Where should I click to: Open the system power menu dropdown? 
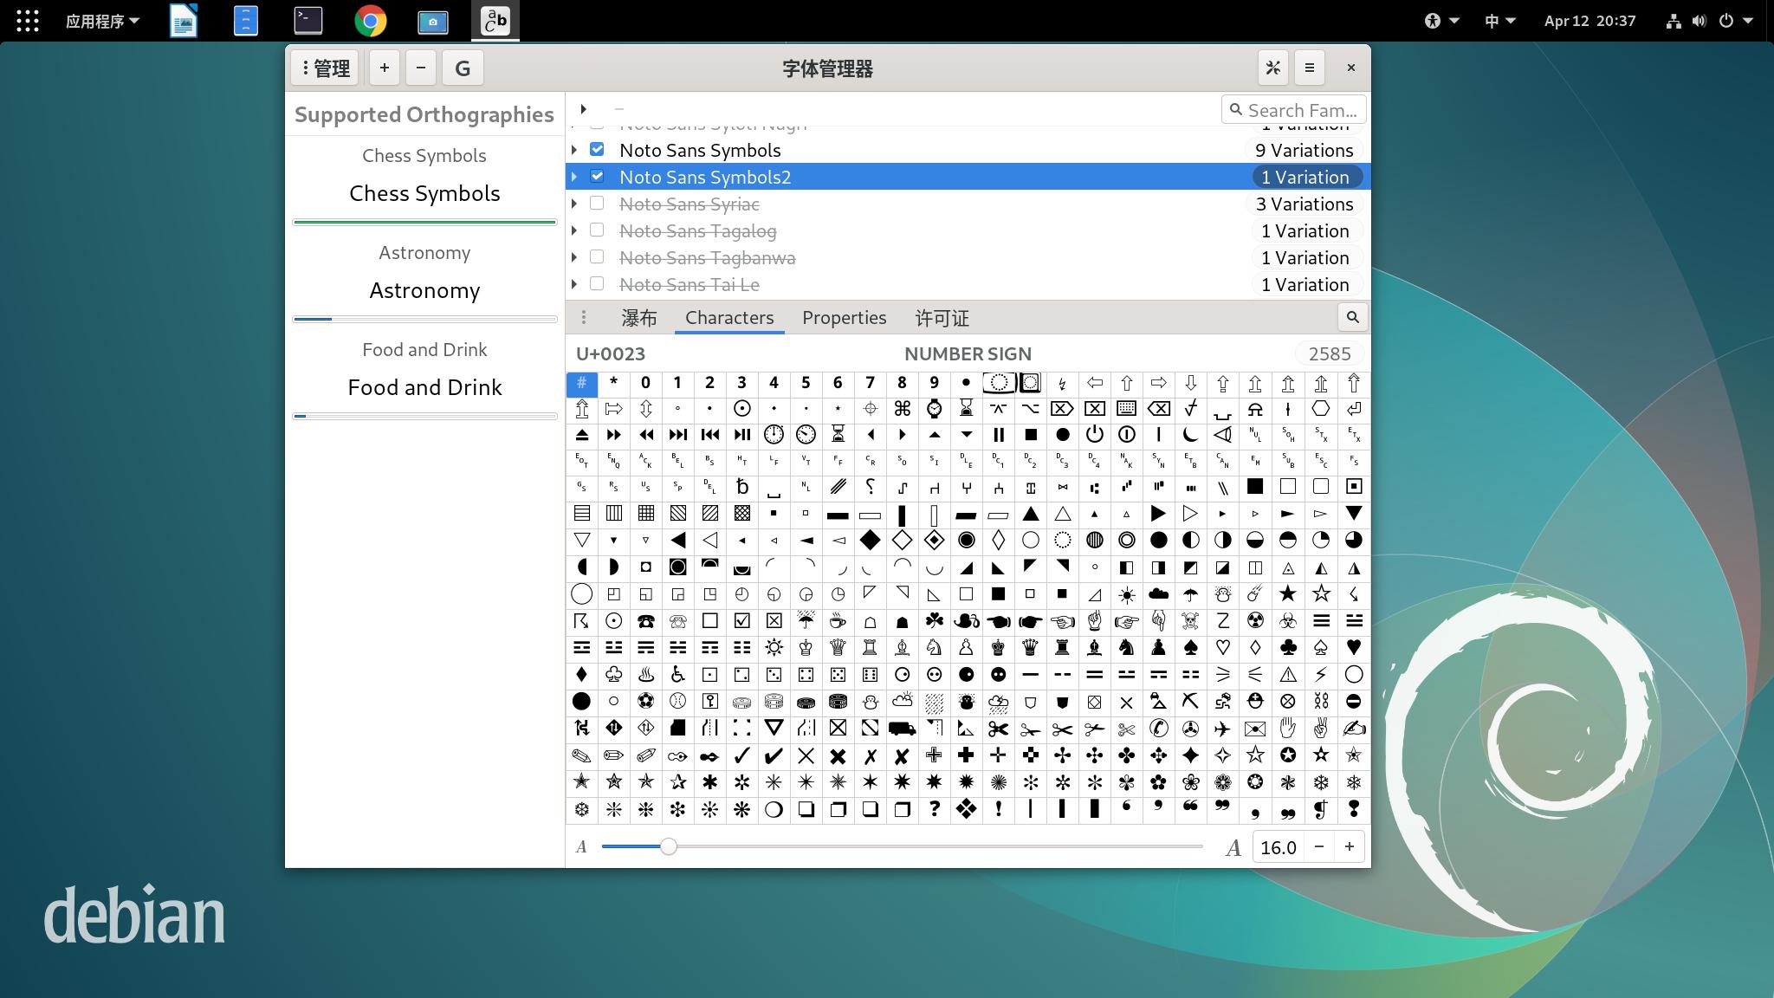pos(1737,21)
